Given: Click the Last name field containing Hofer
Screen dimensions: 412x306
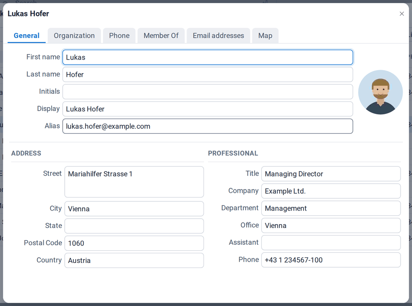Looking at the screenshot, I should coord(208,74).
